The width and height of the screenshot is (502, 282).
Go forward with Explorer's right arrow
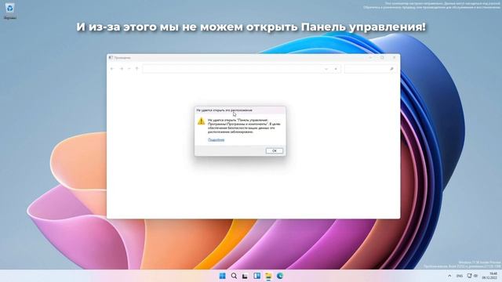click(x=122, y=69)
